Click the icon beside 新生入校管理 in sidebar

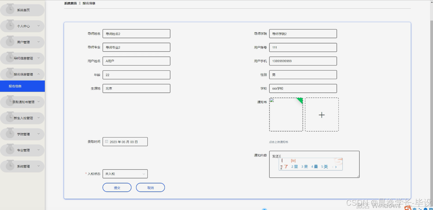click(10, 117)
